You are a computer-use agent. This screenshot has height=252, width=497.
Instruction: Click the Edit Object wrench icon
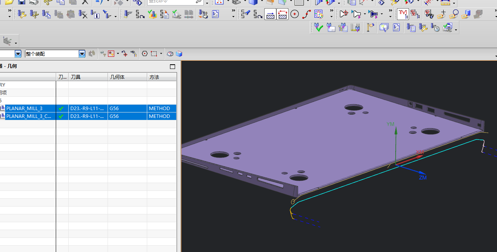tap(22, 15)
